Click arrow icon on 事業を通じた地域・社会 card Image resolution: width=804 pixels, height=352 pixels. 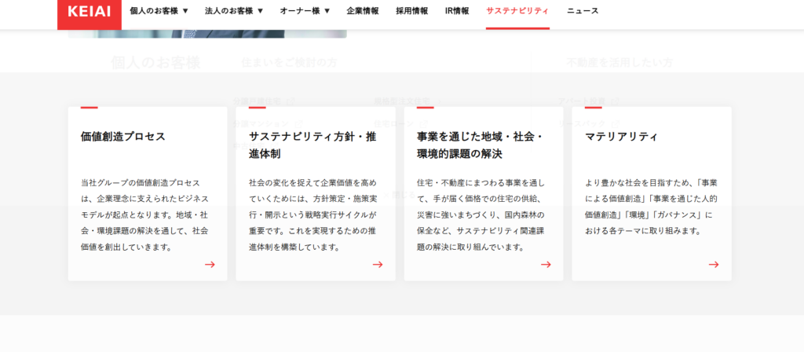[x=546, y=265]
